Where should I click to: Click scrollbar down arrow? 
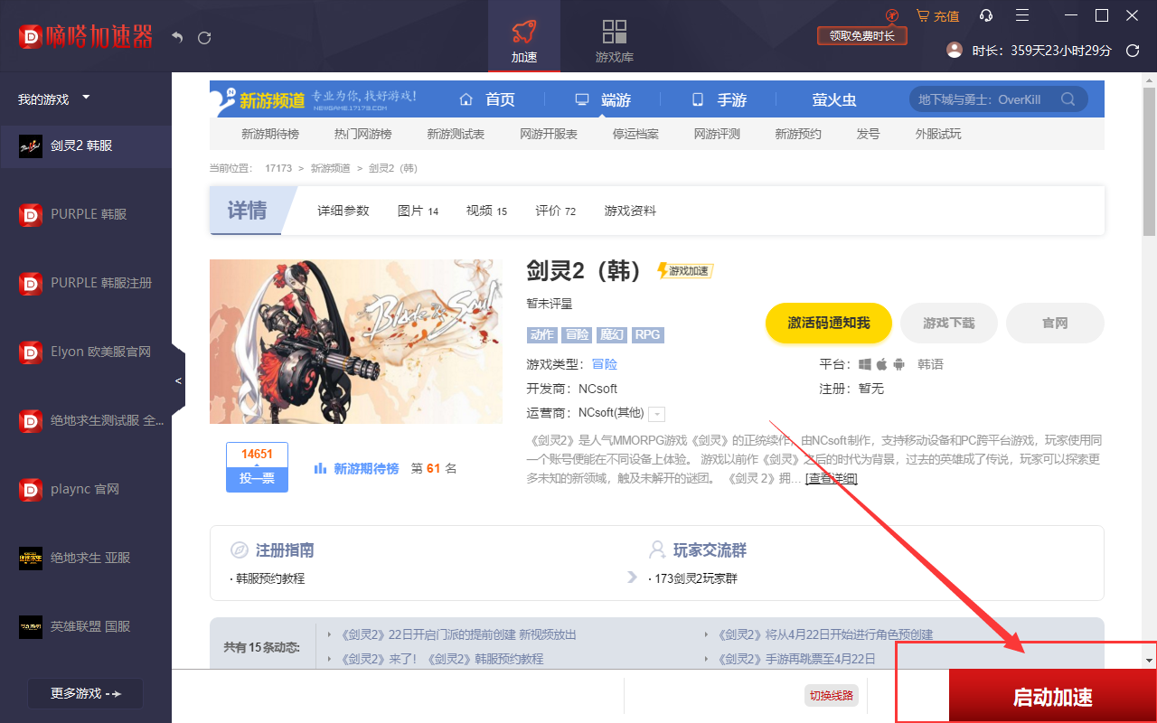1149,660
